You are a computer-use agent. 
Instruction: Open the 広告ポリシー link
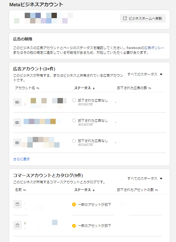click(x=154, y=48)
